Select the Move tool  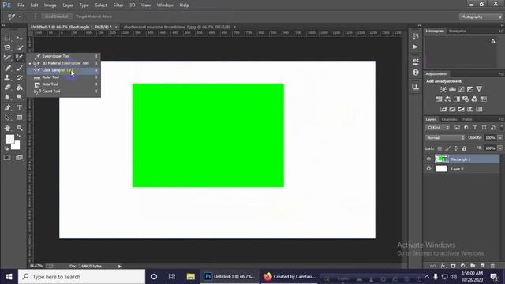[20, 38]
